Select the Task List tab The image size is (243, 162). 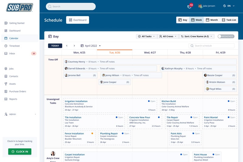(229, 20)
